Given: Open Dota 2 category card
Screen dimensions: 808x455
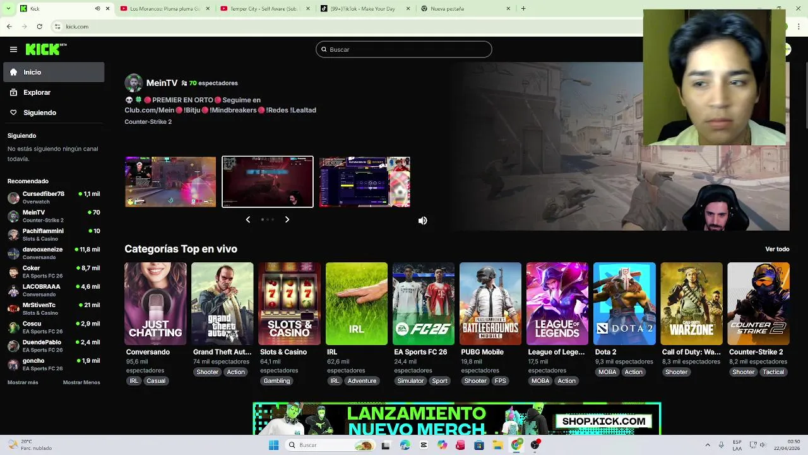Looking at the screenshot, I should 624,304.
